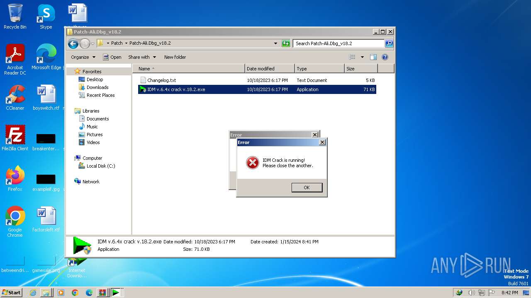Image resolution: width=531 pixels, height=298 pixels.
Task: Open Recent Places in navigation pane
Action: tap(100, 95)
